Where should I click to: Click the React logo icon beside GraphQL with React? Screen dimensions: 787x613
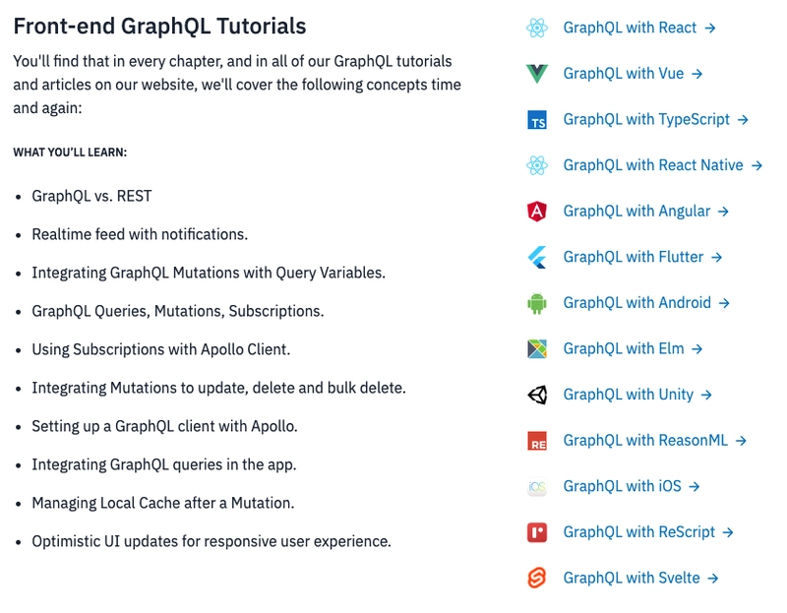point(536,28)
